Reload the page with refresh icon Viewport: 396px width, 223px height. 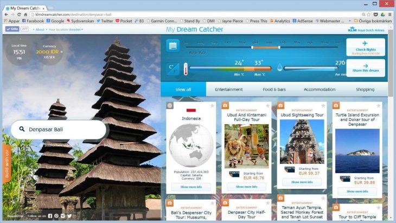point(19,15)
